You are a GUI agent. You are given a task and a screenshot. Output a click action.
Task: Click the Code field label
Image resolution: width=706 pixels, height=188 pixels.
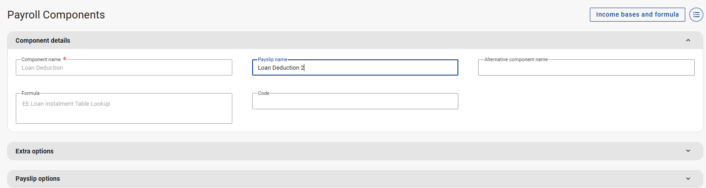[263, 93]
